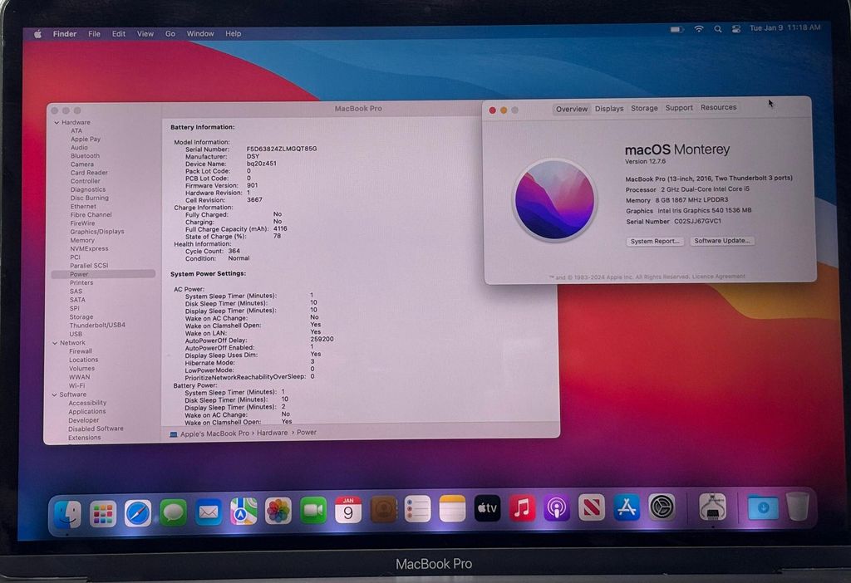Collapse the Hardware section in sidebar
The height and width of the screenshot is (583, 851).
pyautogui.click(x=57, y=123)
